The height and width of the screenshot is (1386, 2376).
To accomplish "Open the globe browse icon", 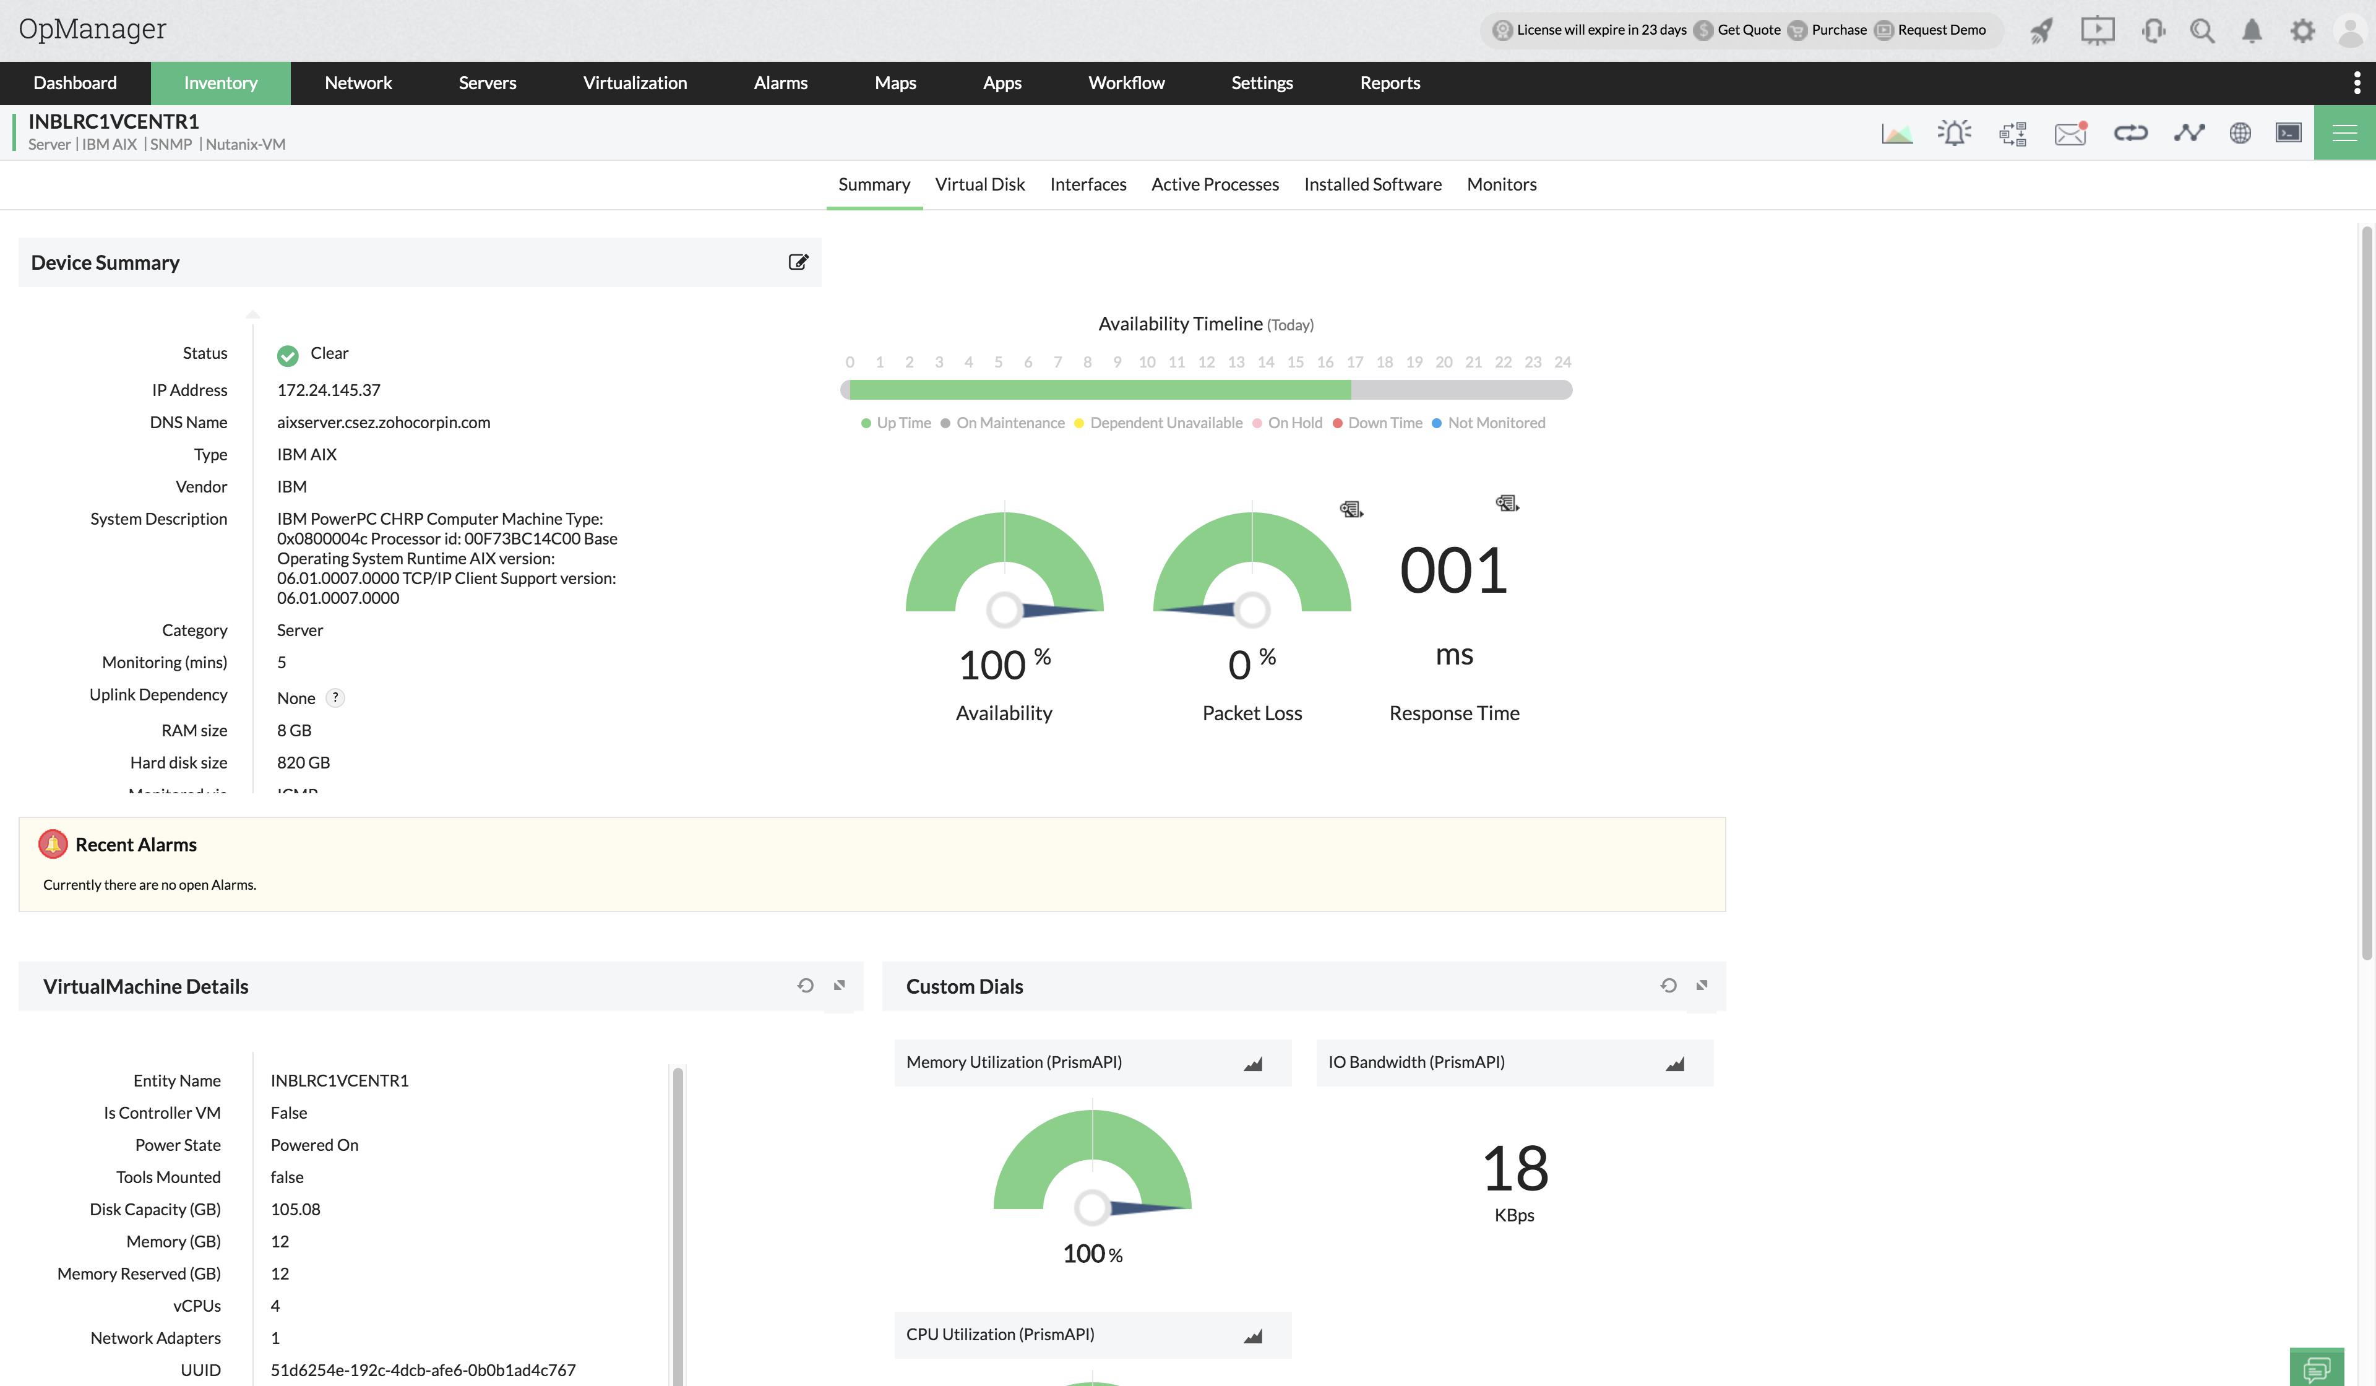I will pos(2240,133).
